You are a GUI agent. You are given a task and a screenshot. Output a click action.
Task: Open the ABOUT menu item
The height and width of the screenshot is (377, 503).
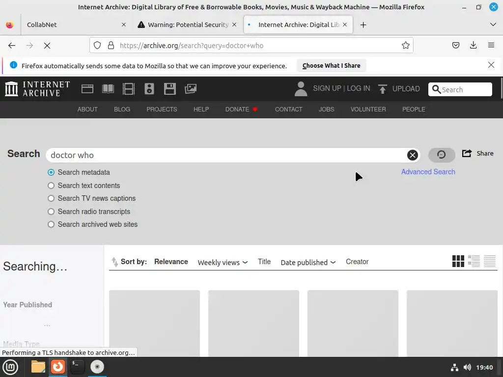pyautogui.click(x=87, y=109)
